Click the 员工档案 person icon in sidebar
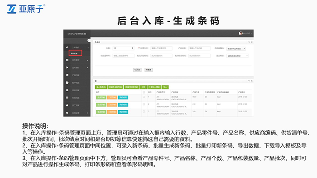 pos(67,105)
